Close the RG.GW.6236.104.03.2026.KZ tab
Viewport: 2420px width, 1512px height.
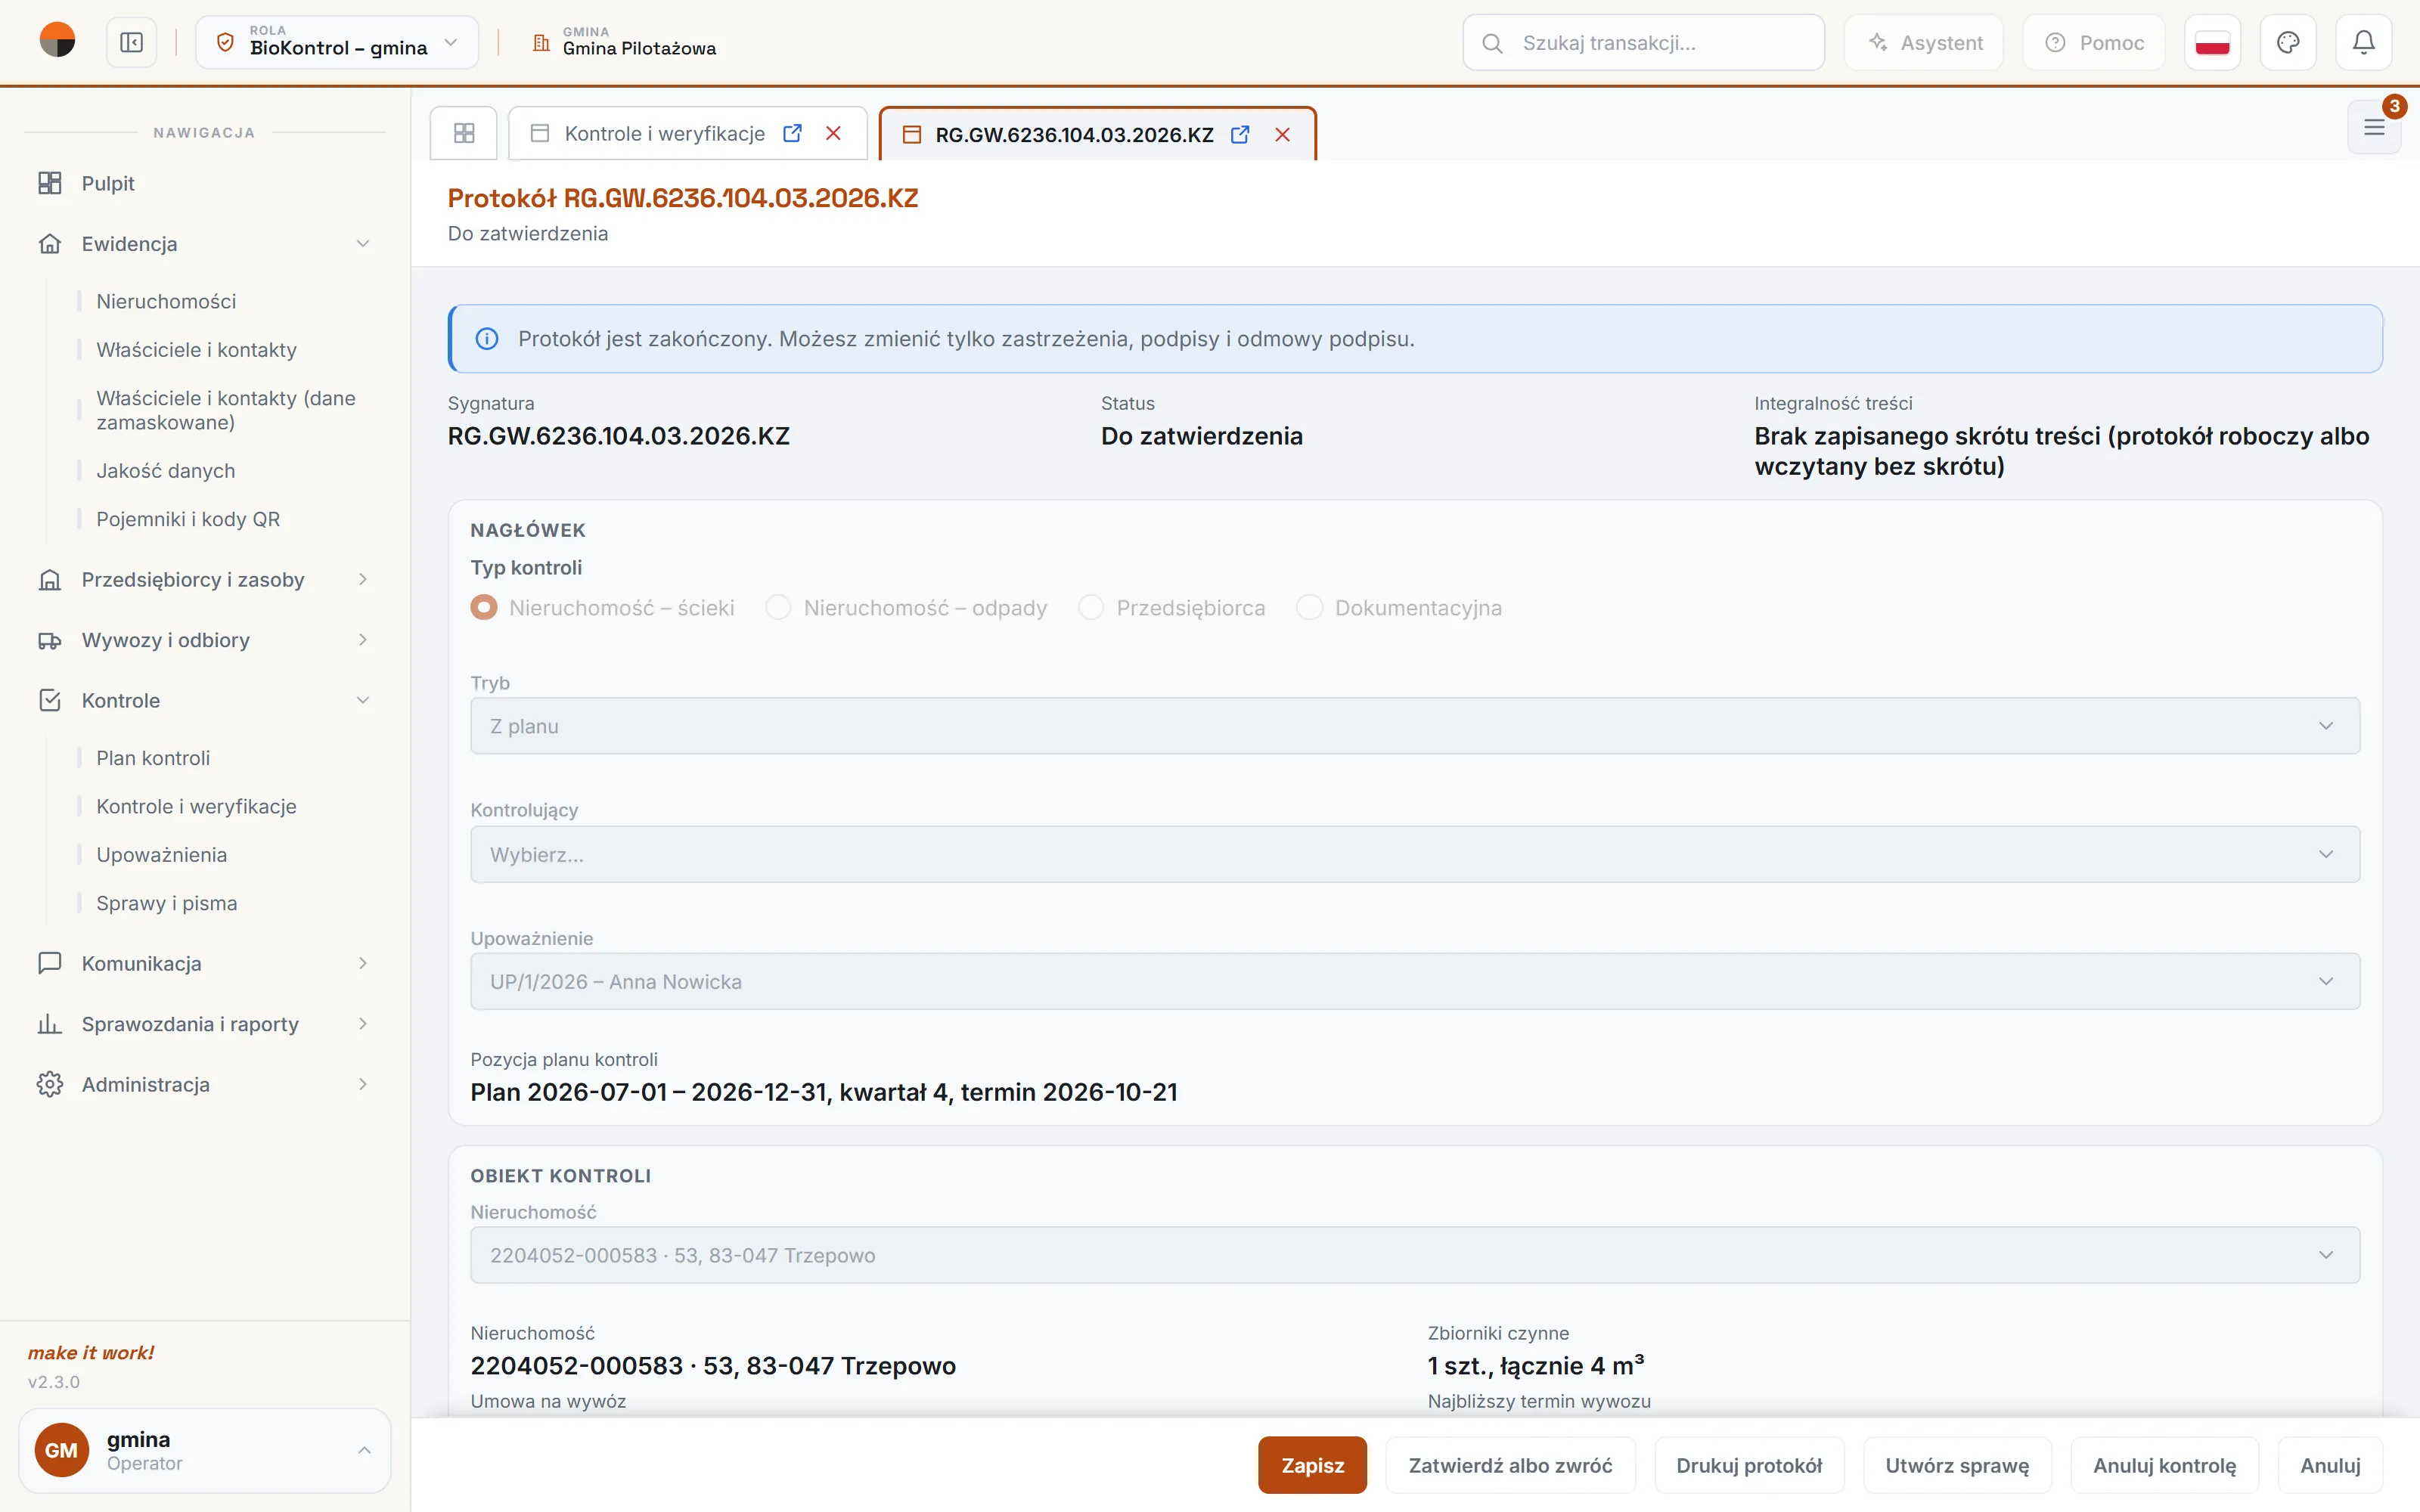point(1282,134)
